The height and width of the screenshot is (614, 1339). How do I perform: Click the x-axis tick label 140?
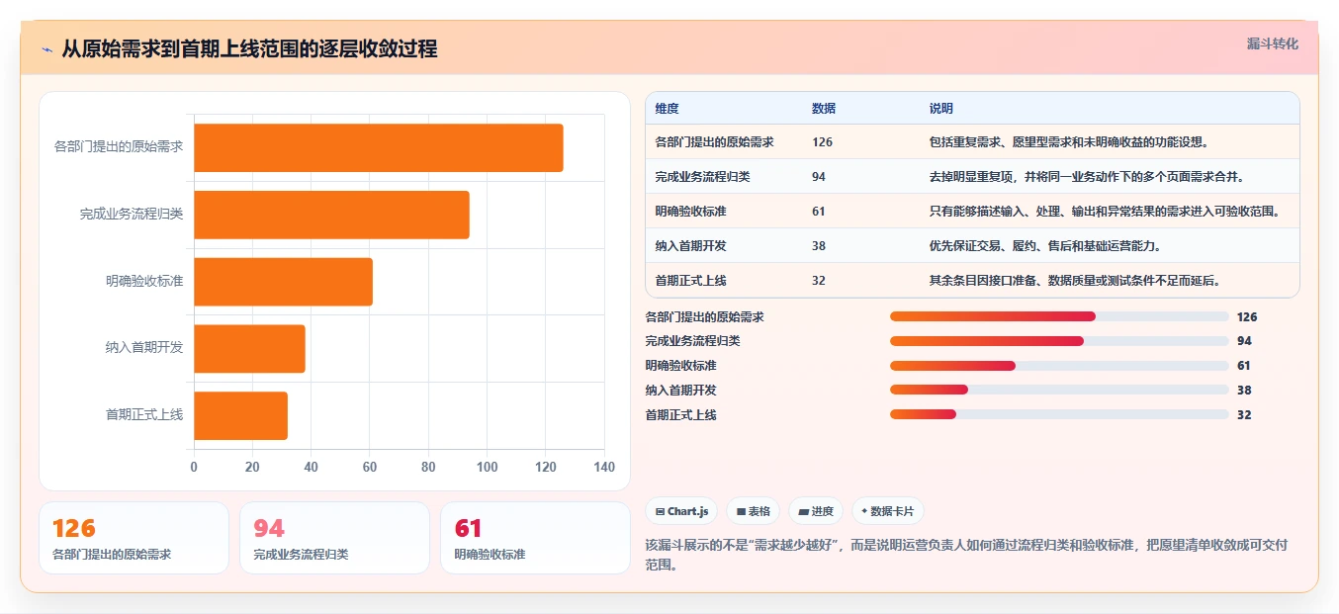(604, 467)
